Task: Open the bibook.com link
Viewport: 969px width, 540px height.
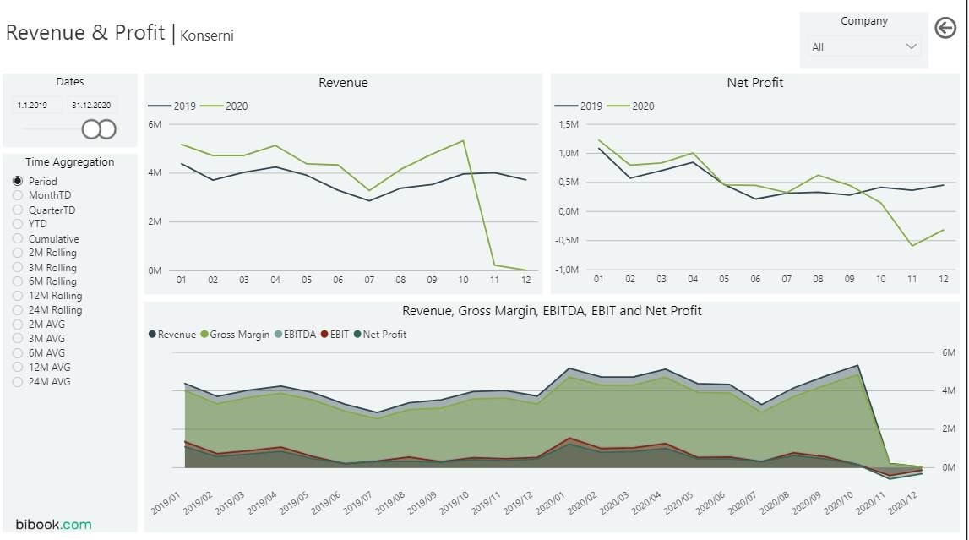Action: coord(53,524)
